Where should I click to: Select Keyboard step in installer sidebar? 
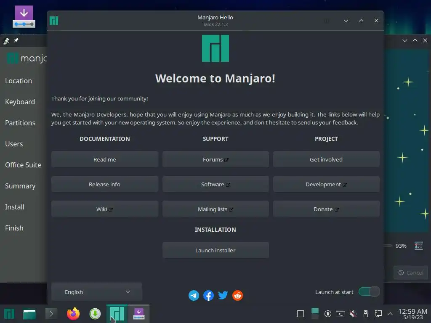20,102
